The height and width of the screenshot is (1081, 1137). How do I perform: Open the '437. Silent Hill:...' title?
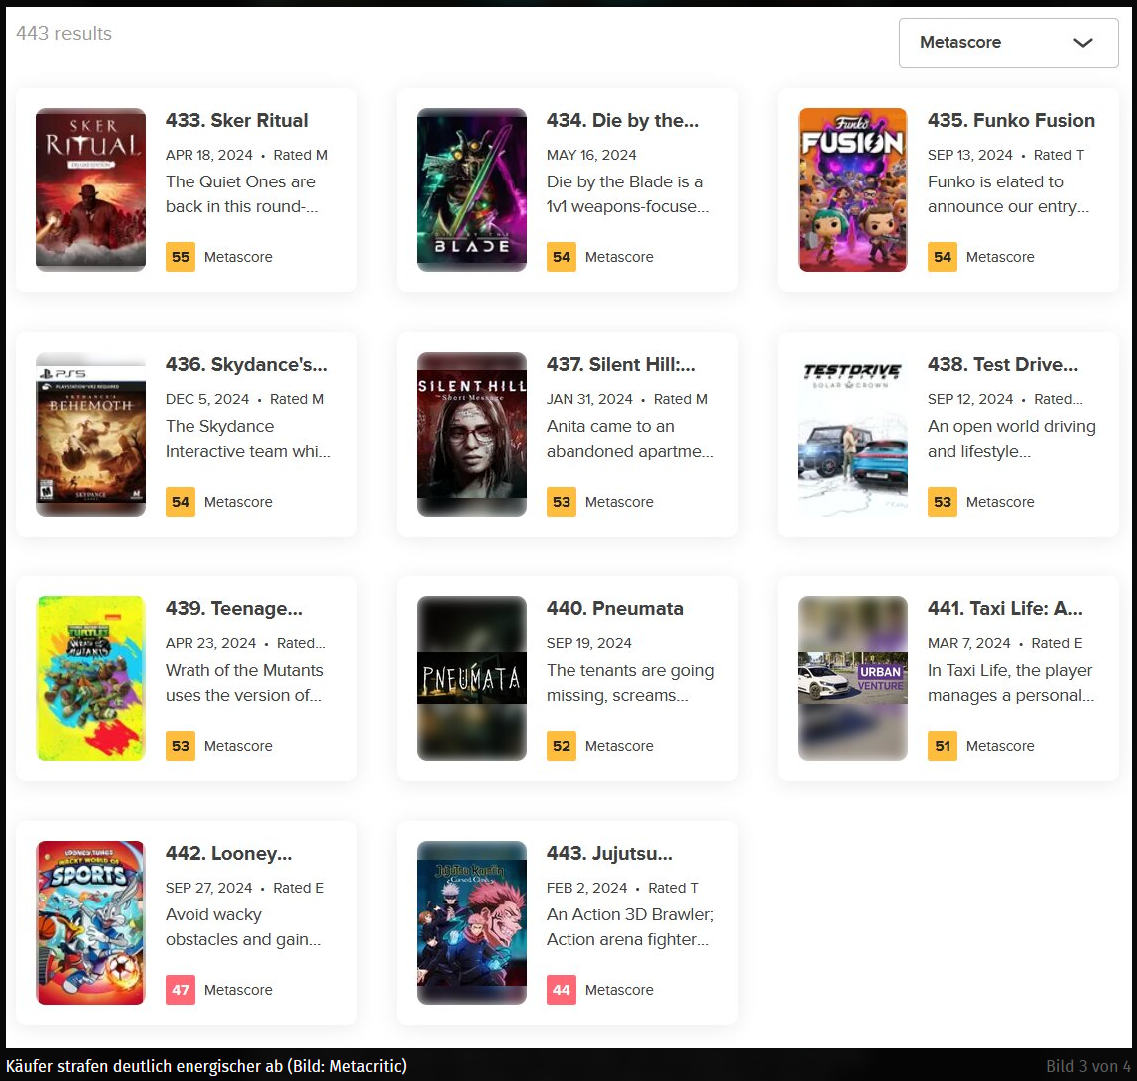[x=620, y=365]
